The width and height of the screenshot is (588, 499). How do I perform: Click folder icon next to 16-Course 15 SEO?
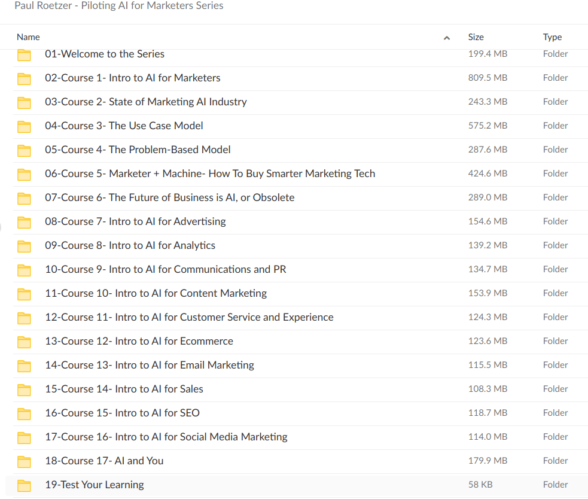(24, 413)
